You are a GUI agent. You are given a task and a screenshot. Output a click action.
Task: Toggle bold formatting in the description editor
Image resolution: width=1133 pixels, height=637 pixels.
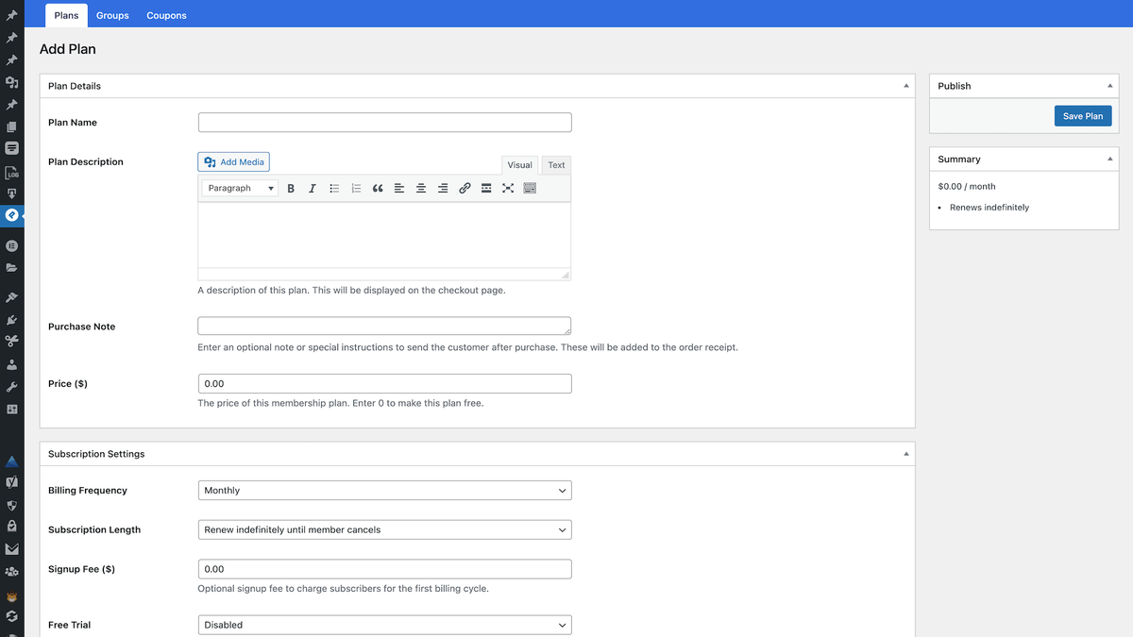tap(291, 188)
